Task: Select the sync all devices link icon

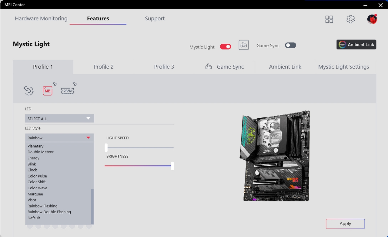Action: click(29, 90)
